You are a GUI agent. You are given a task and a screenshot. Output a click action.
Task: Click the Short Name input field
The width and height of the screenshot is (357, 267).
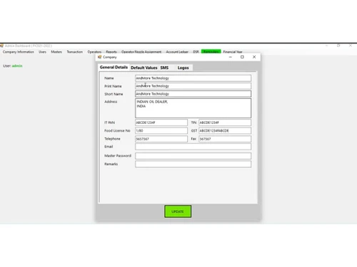[193, 94]
